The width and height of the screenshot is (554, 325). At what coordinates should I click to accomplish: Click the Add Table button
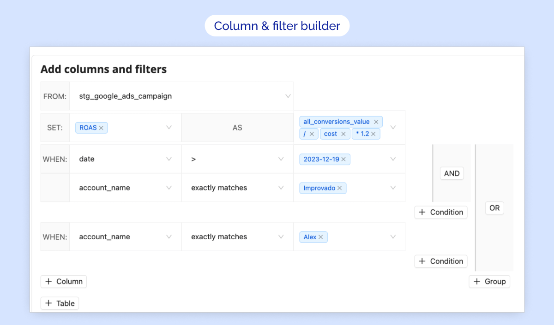click(x=60, y=303)
